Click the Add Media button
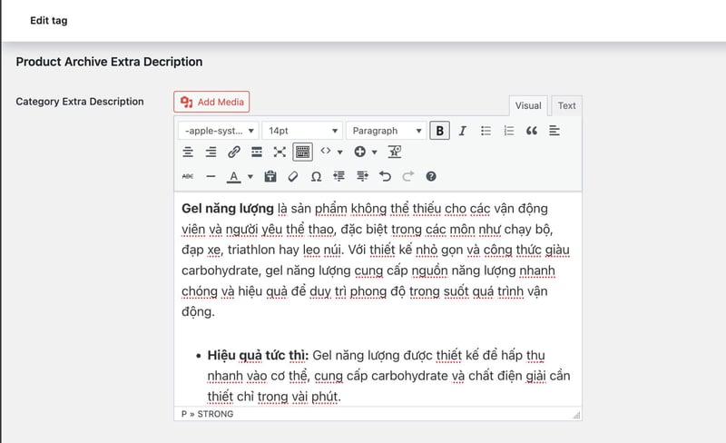This screenshot has width=726, height=443. 211,102
